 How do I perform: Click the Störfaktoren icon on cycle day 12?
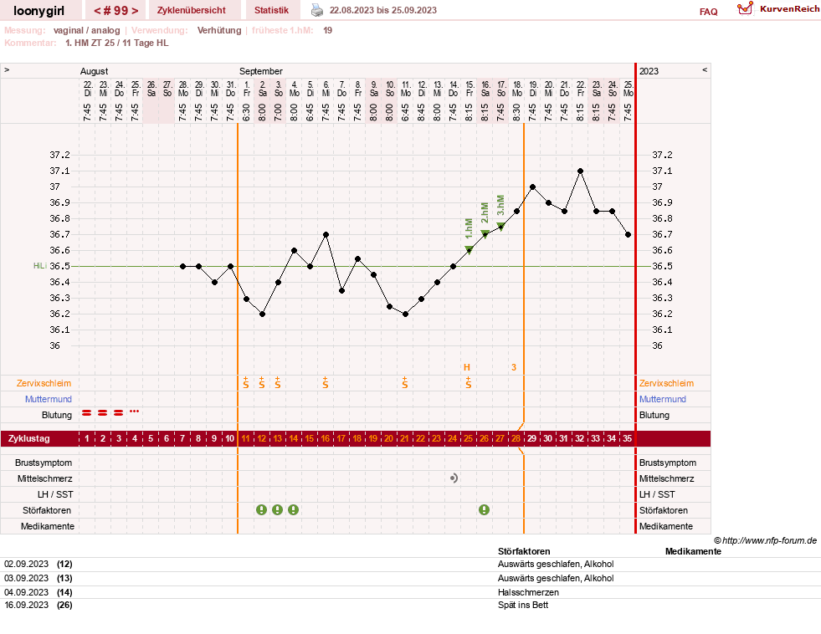pos(261,510)
